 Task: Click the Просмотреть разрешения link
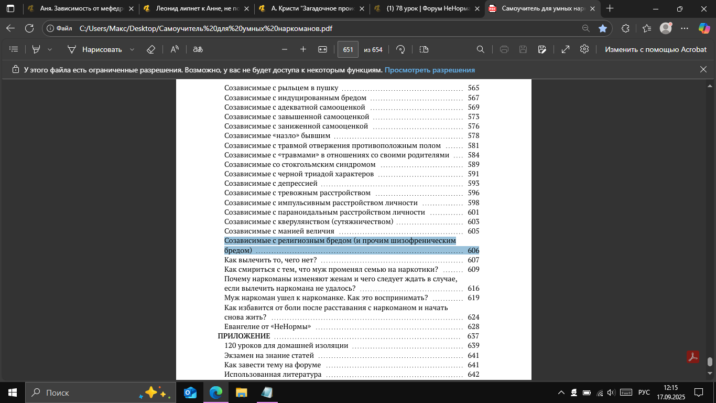430,70
